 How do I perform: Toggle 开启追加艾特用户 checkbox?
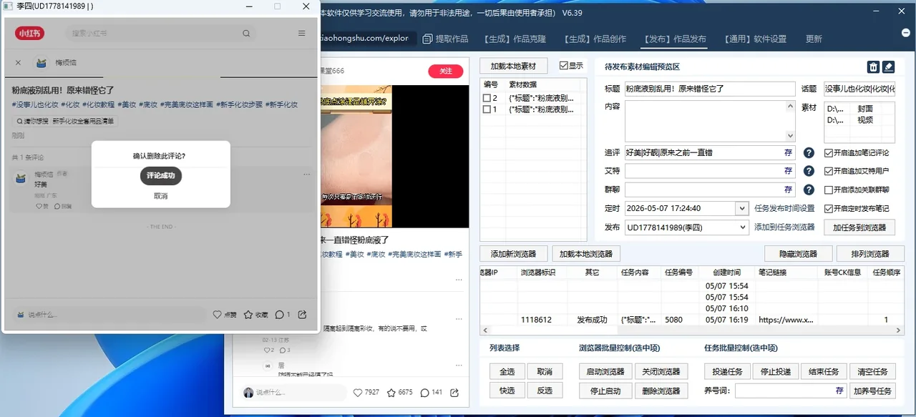pos(829,172)
